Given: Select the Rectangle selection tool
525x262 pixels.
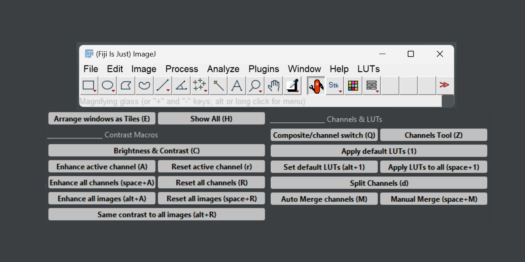Looking at the screenshot, I should click(x=87, y=85).
